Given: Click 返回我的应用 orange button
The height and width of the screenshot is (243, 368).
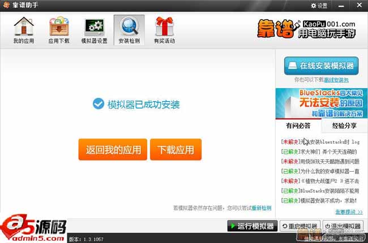Looking at the screenshot, I should click(x=113, y=150).
